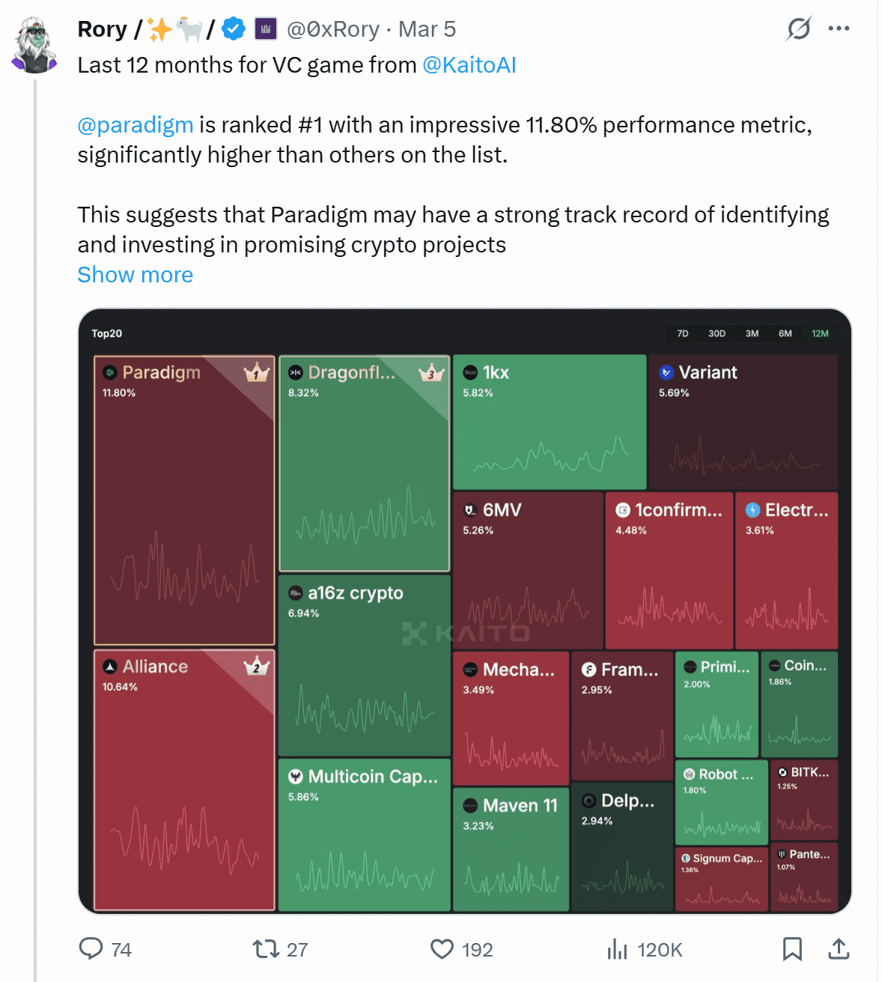Click the Mar 5 post date
Viewport: 882px width, 982px height.
click(x=427, y=29)
